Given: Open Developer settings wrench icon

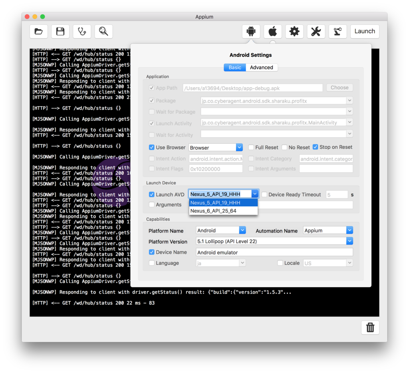Looking at the screenshot, I should (x=316, y=32).
